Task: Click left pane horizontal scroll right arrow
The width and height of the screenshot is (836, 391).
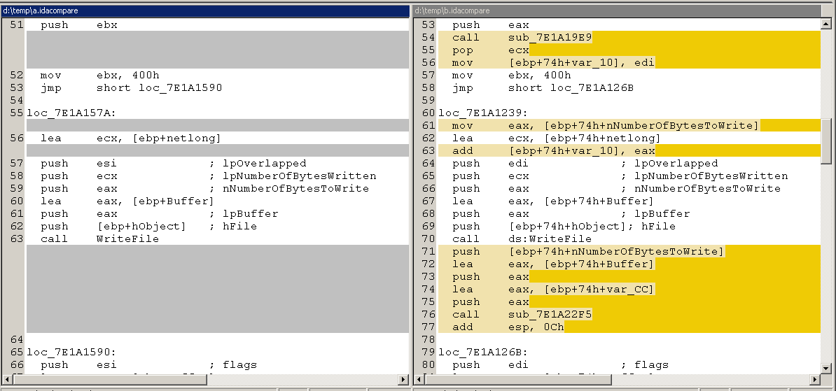Action: click(x=404, y=379)
